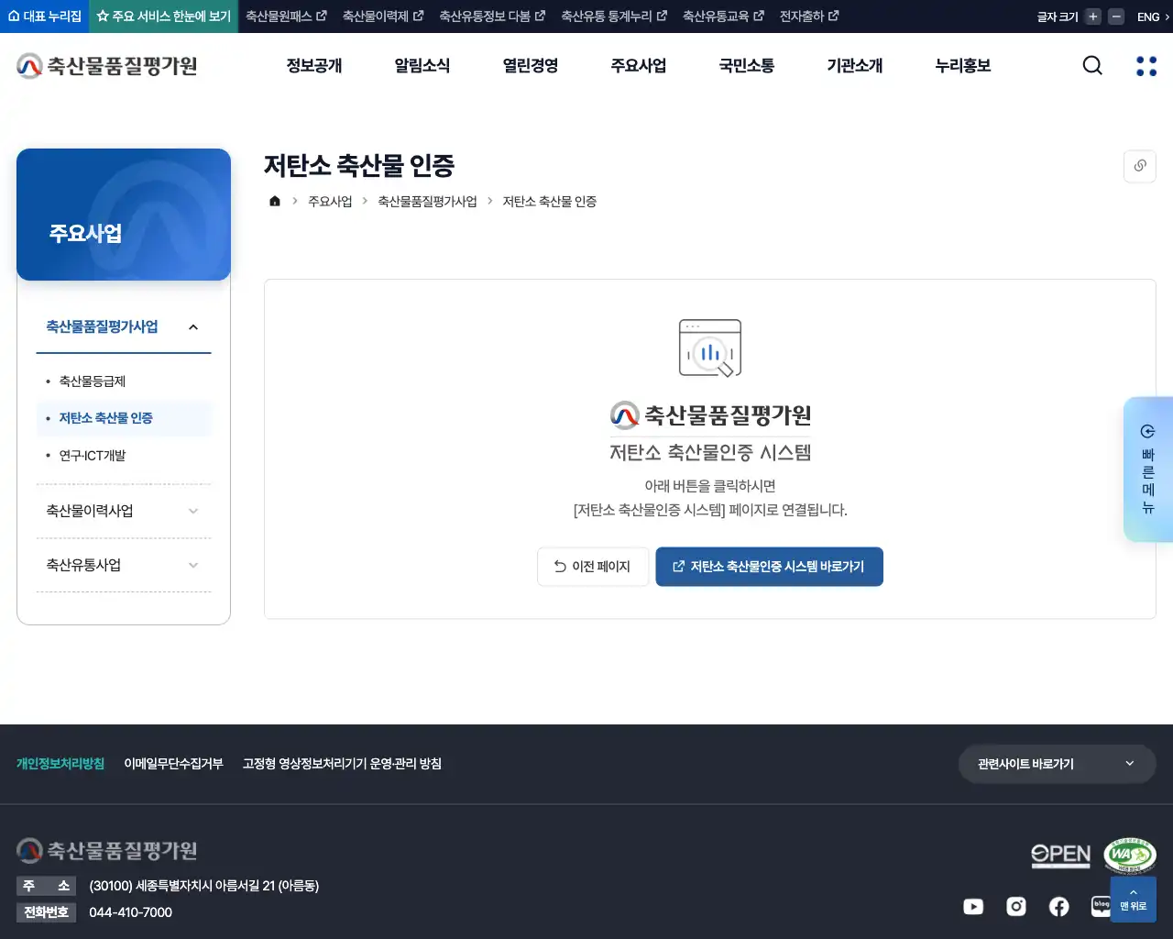Collapse 축산물품질평가사업 sidebar section
Image resolution: width=1173 pixels, height=939 pixels.
point(124,327)
